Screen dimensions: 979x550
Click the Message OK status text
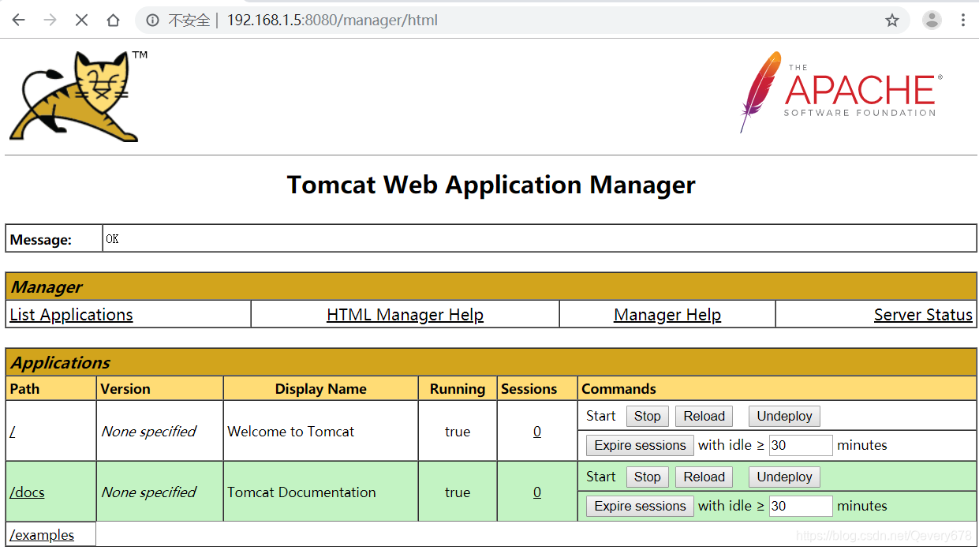point(112,239)
